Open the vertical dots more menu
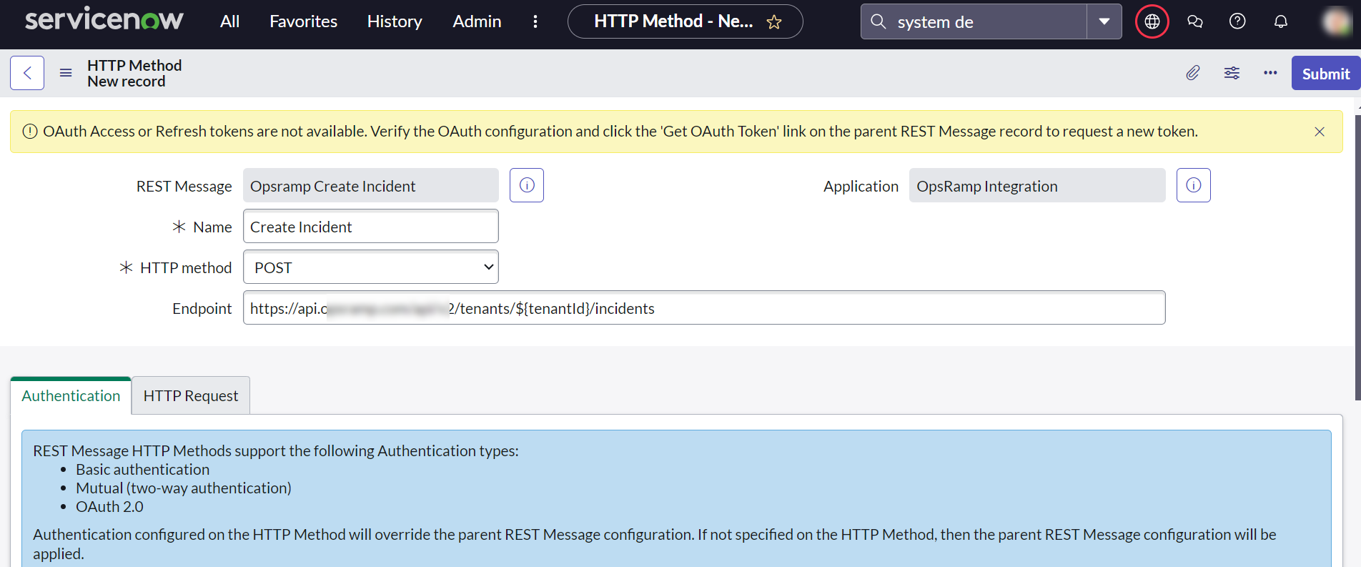This screenshot has height=567, width=1361. coord(535,21)
